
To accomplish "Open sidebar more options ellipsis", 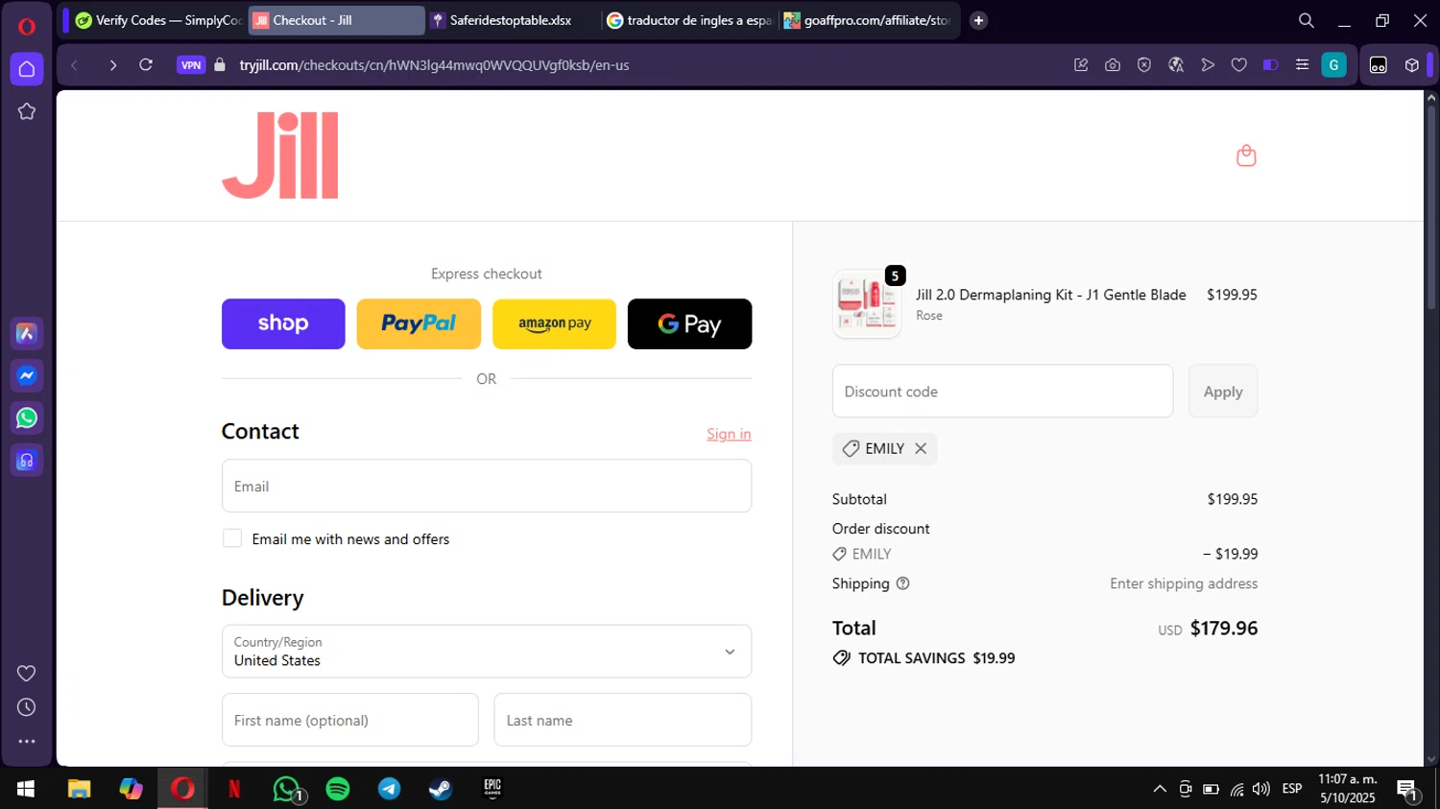I will [27, 741].
